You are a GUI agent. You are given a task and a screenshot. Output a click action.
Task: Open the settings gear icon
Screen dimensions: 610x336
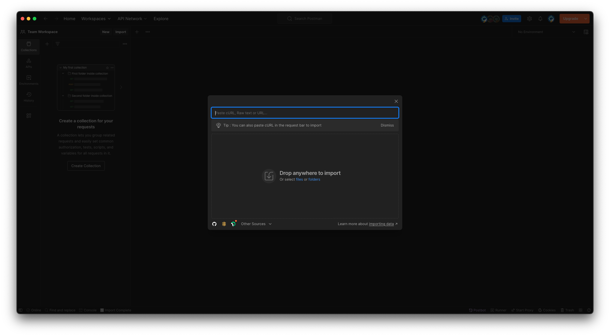pyautogui.click(x=530, y=19)
